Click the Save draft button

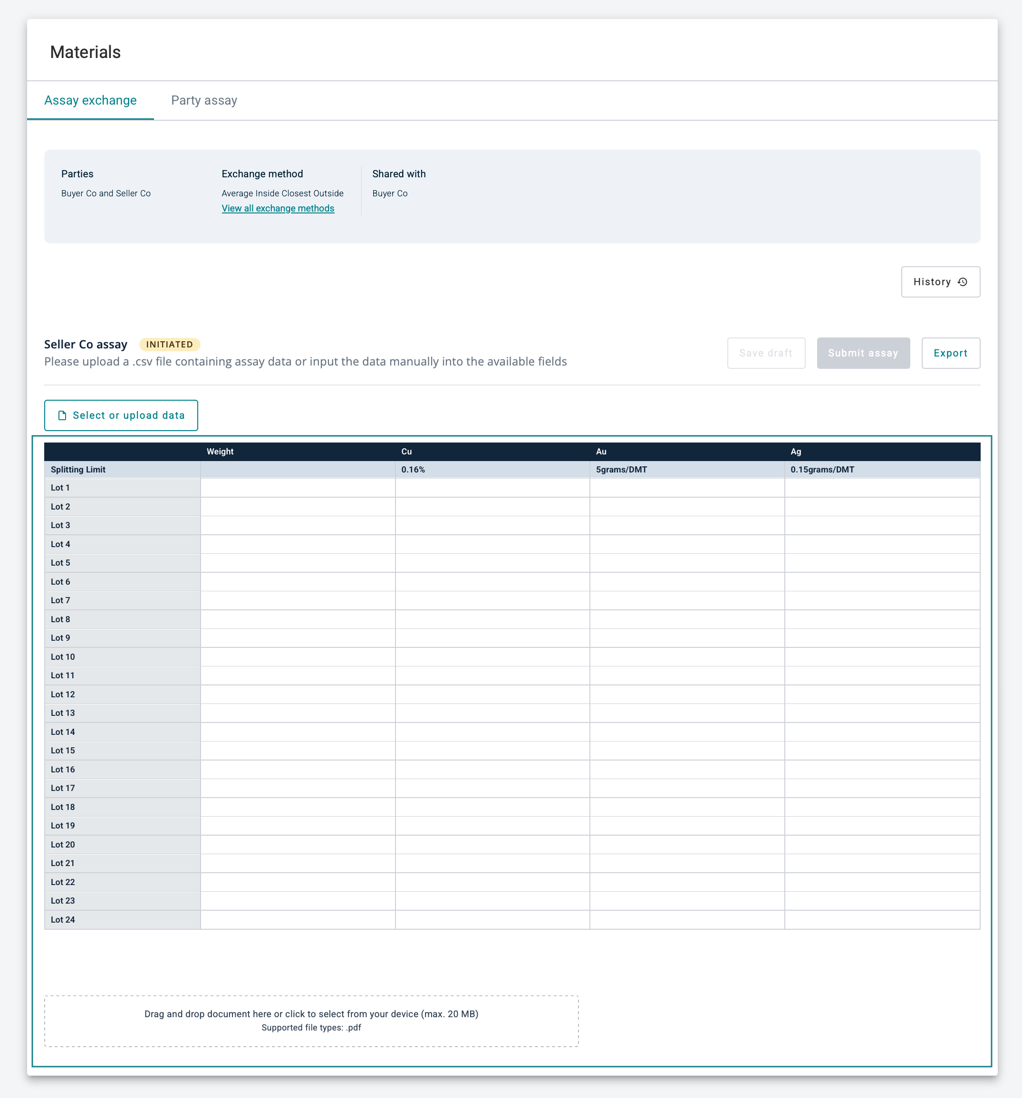point(766,353)
